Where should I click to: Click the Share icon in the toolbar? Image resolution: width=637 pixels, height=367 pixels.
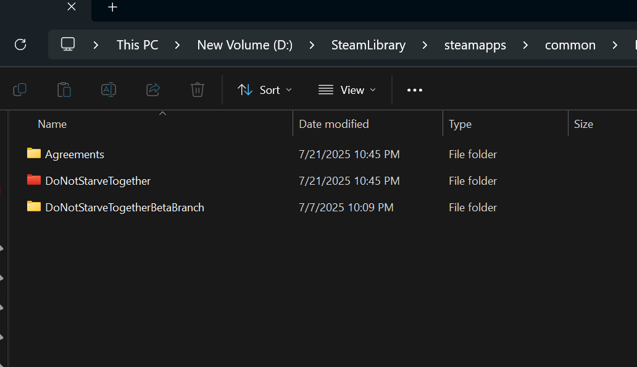[x=153, y=90]
